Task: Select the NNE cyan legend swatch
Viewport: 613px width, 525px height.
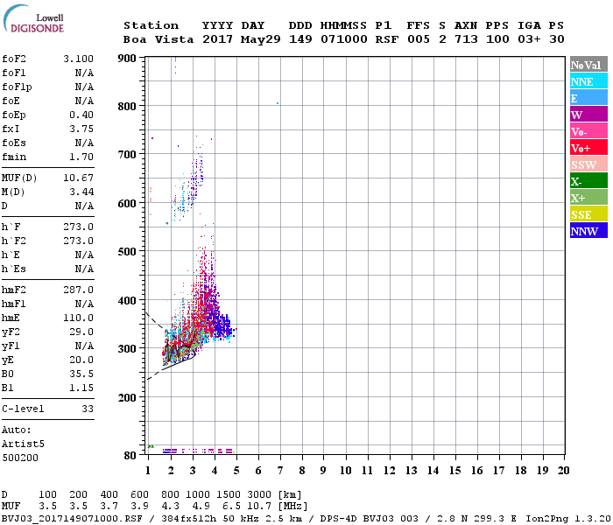Action: 588,81
